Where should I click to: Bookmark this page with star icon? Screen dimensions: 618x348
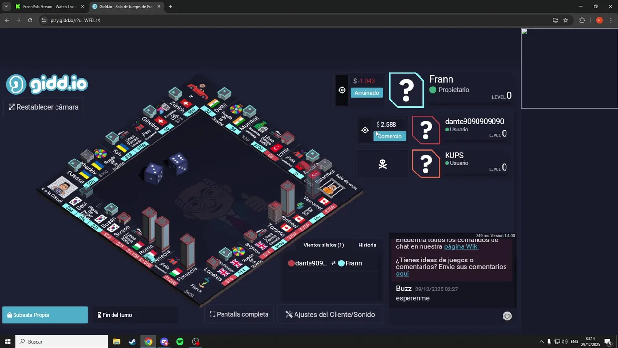pyautogui.click(x=566, y=20)
